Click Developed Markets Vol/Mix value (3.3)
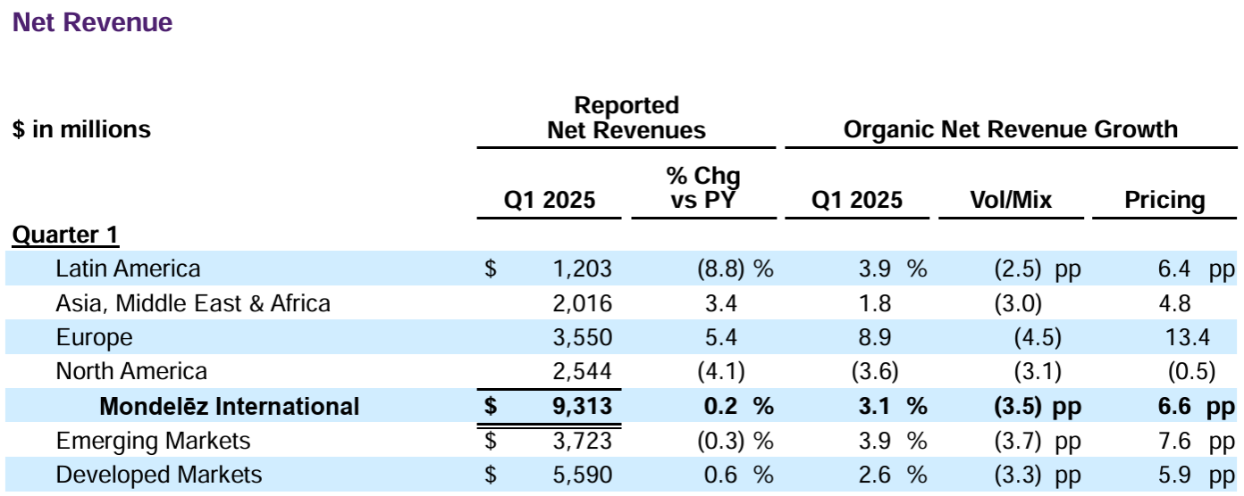The height and width of the screenshot is (496, 1244). pyautogui.click(x=1018, y=475)
